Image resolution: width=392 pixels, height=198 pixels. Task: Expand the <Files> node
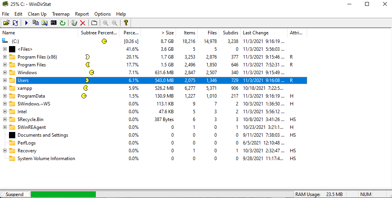point(5,49)
